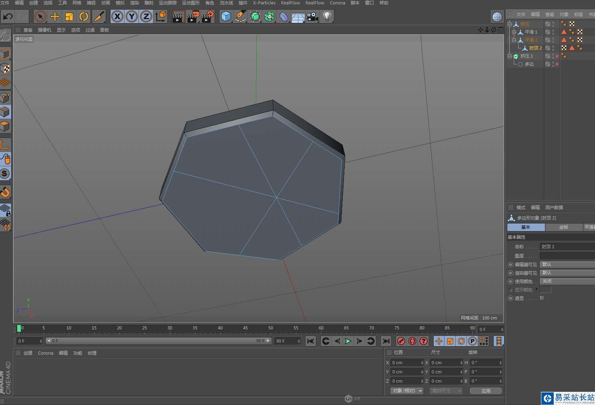Screen dimensions: 595x405
Task: Click the Undo arrow icon
Action: [8, 16]
